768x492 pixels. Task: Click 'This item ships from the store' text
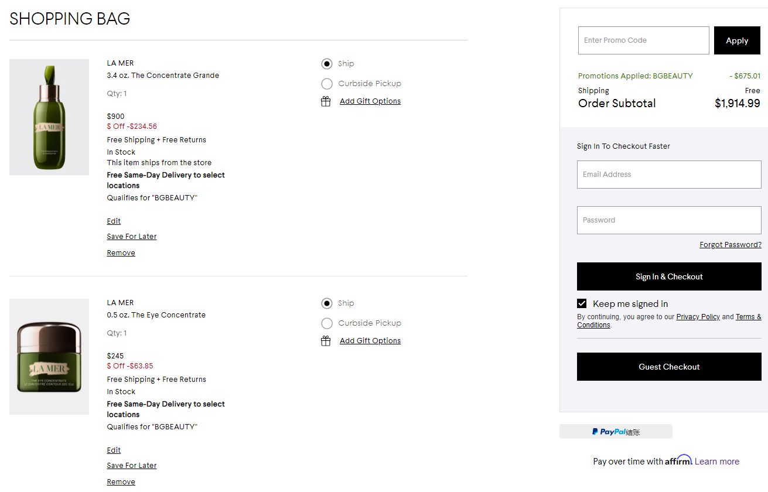coord(159,163)
